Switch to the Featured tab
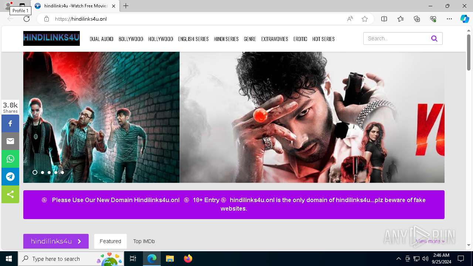 pyautogui.click(x=110, y=241)
